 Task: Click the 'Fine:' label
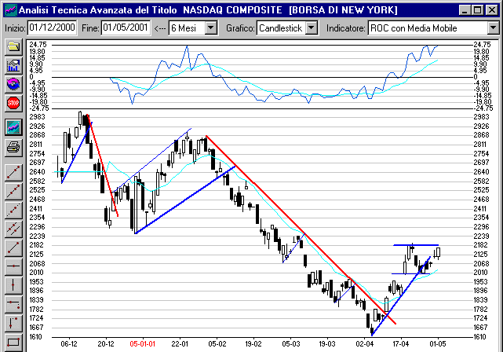click(90, 28)
